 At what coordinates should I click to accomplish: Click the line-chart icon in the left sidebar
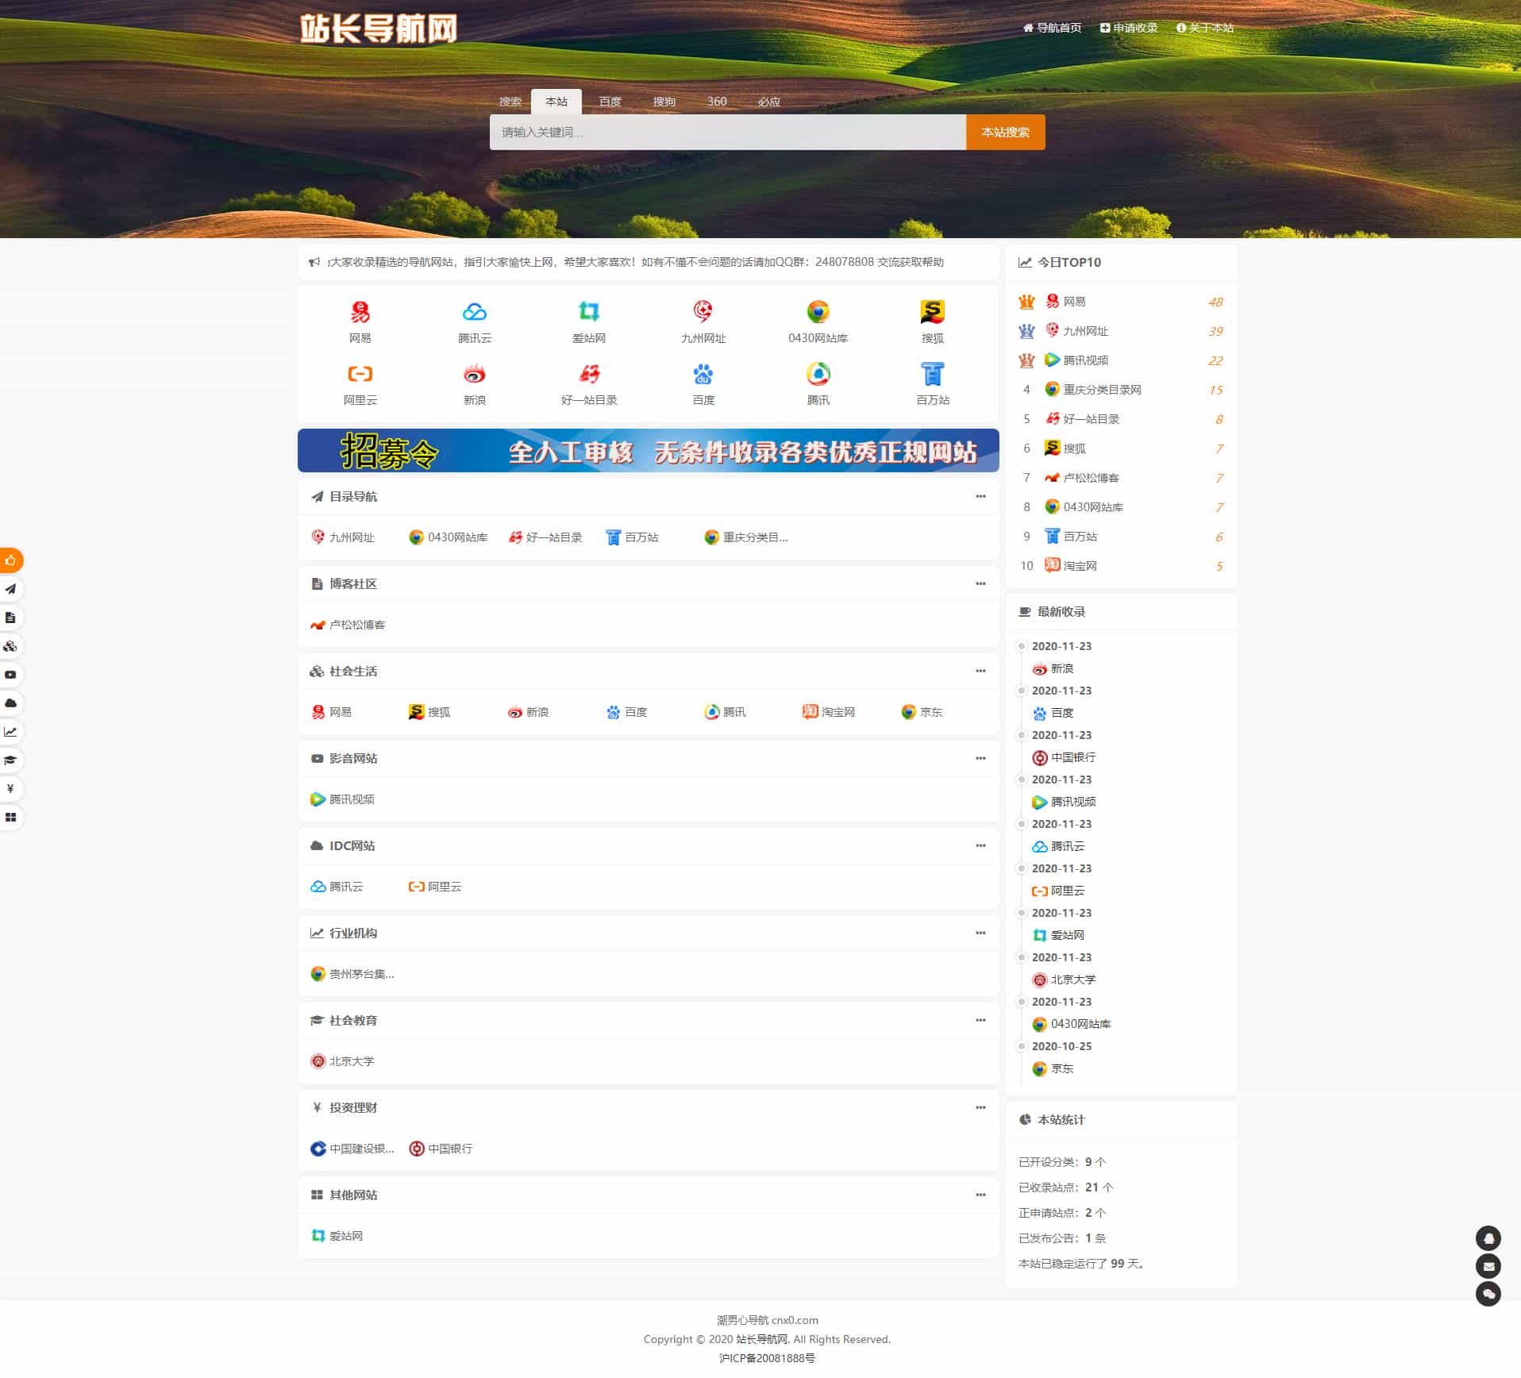[10, 732]
